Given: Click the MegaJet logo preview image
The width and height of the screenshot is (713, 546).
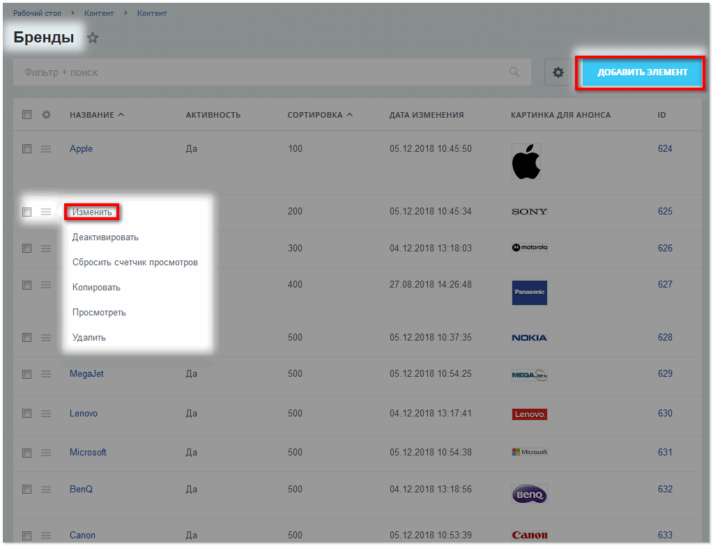Looking at the screenshot, I should tap(529, 375).
